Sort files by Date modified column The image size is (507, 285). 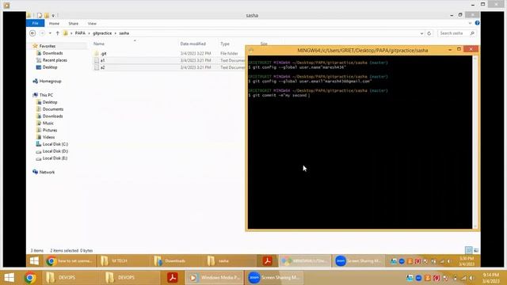193,44
